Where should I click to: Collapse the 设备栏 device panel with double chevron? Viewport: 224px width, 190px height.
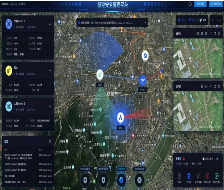coord(217,159)
